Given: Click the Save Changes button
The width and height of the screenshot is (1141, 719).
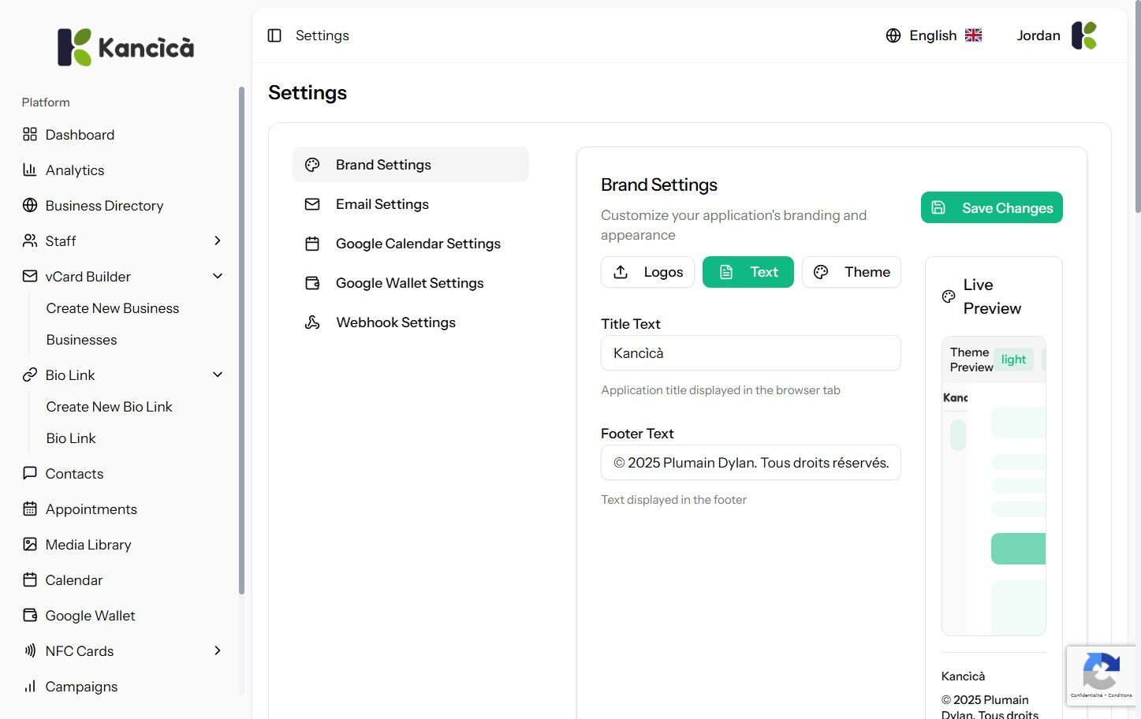Looking at the screenshot, I should point(991,208).
